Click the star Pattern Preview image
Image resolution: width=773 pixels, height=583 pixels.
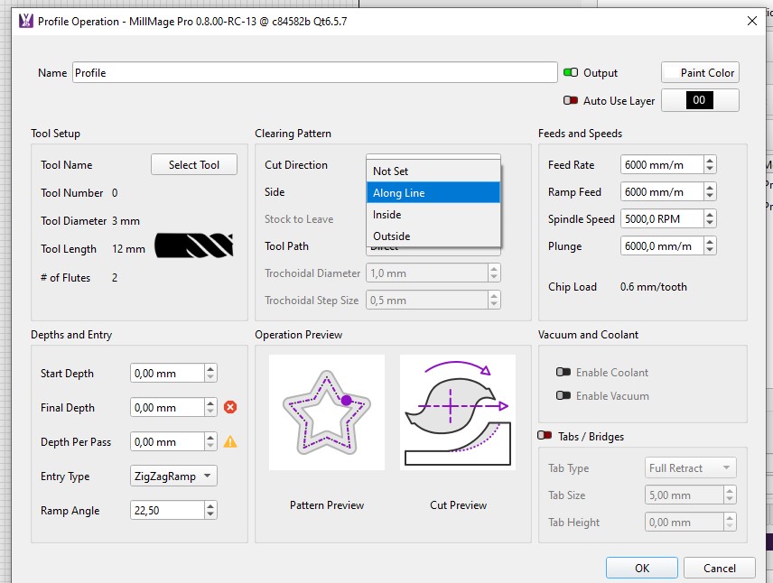pyautogui.click(x=326, y=412)
